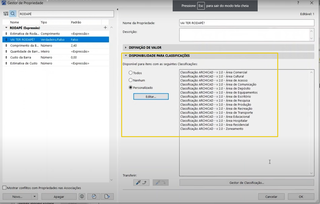Toggle the search magnifier icon
This screenshot has height=204, width=320.
point(13,14)
